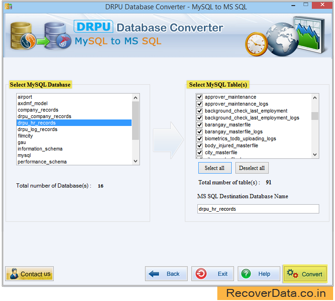Select drpu_hr_records database
Image resolution: width=335 pixels, height=301 pixels.
tap(74, 123)
